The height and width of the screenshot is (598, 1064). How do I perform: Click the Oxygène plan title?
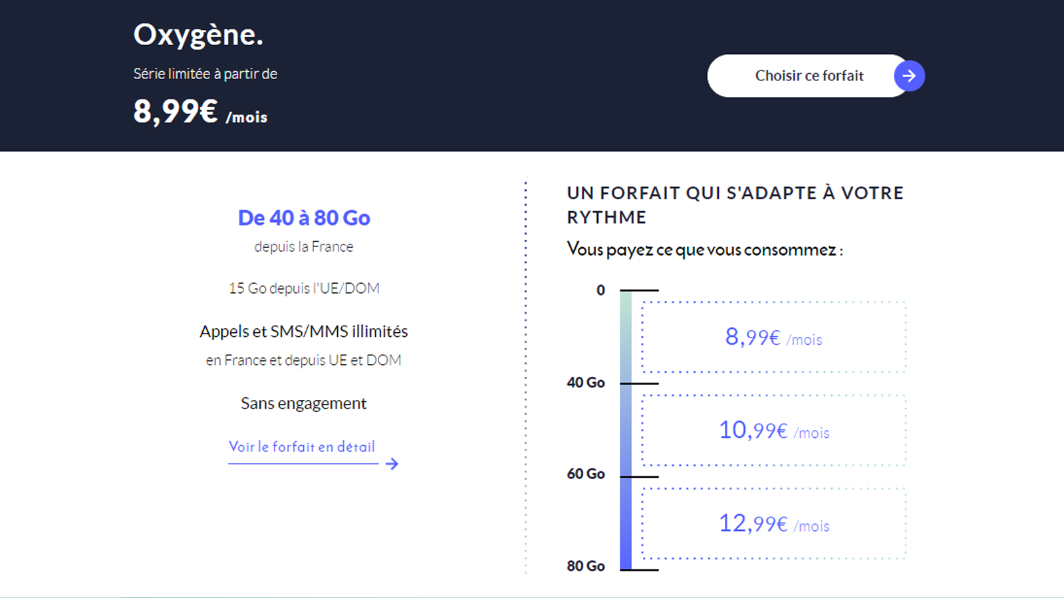pyautogui.click(x=198, y=35)
